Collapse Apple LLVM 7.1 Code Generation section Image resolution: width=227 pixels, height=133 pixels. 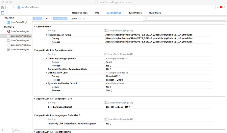click(x=35, y=50)
